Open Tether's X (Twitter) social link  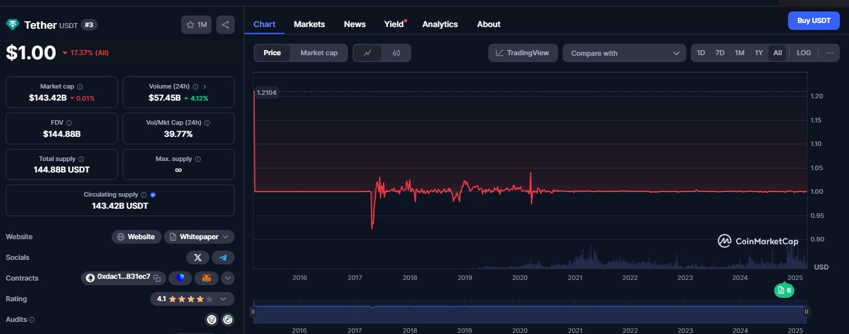(x=198, y=258)
